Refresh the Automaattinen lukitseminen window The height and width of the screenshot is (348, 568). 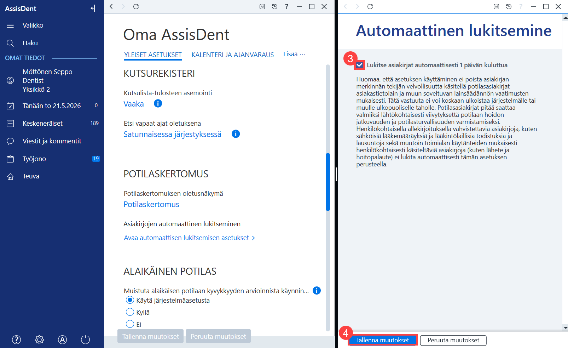coord(370,6)
